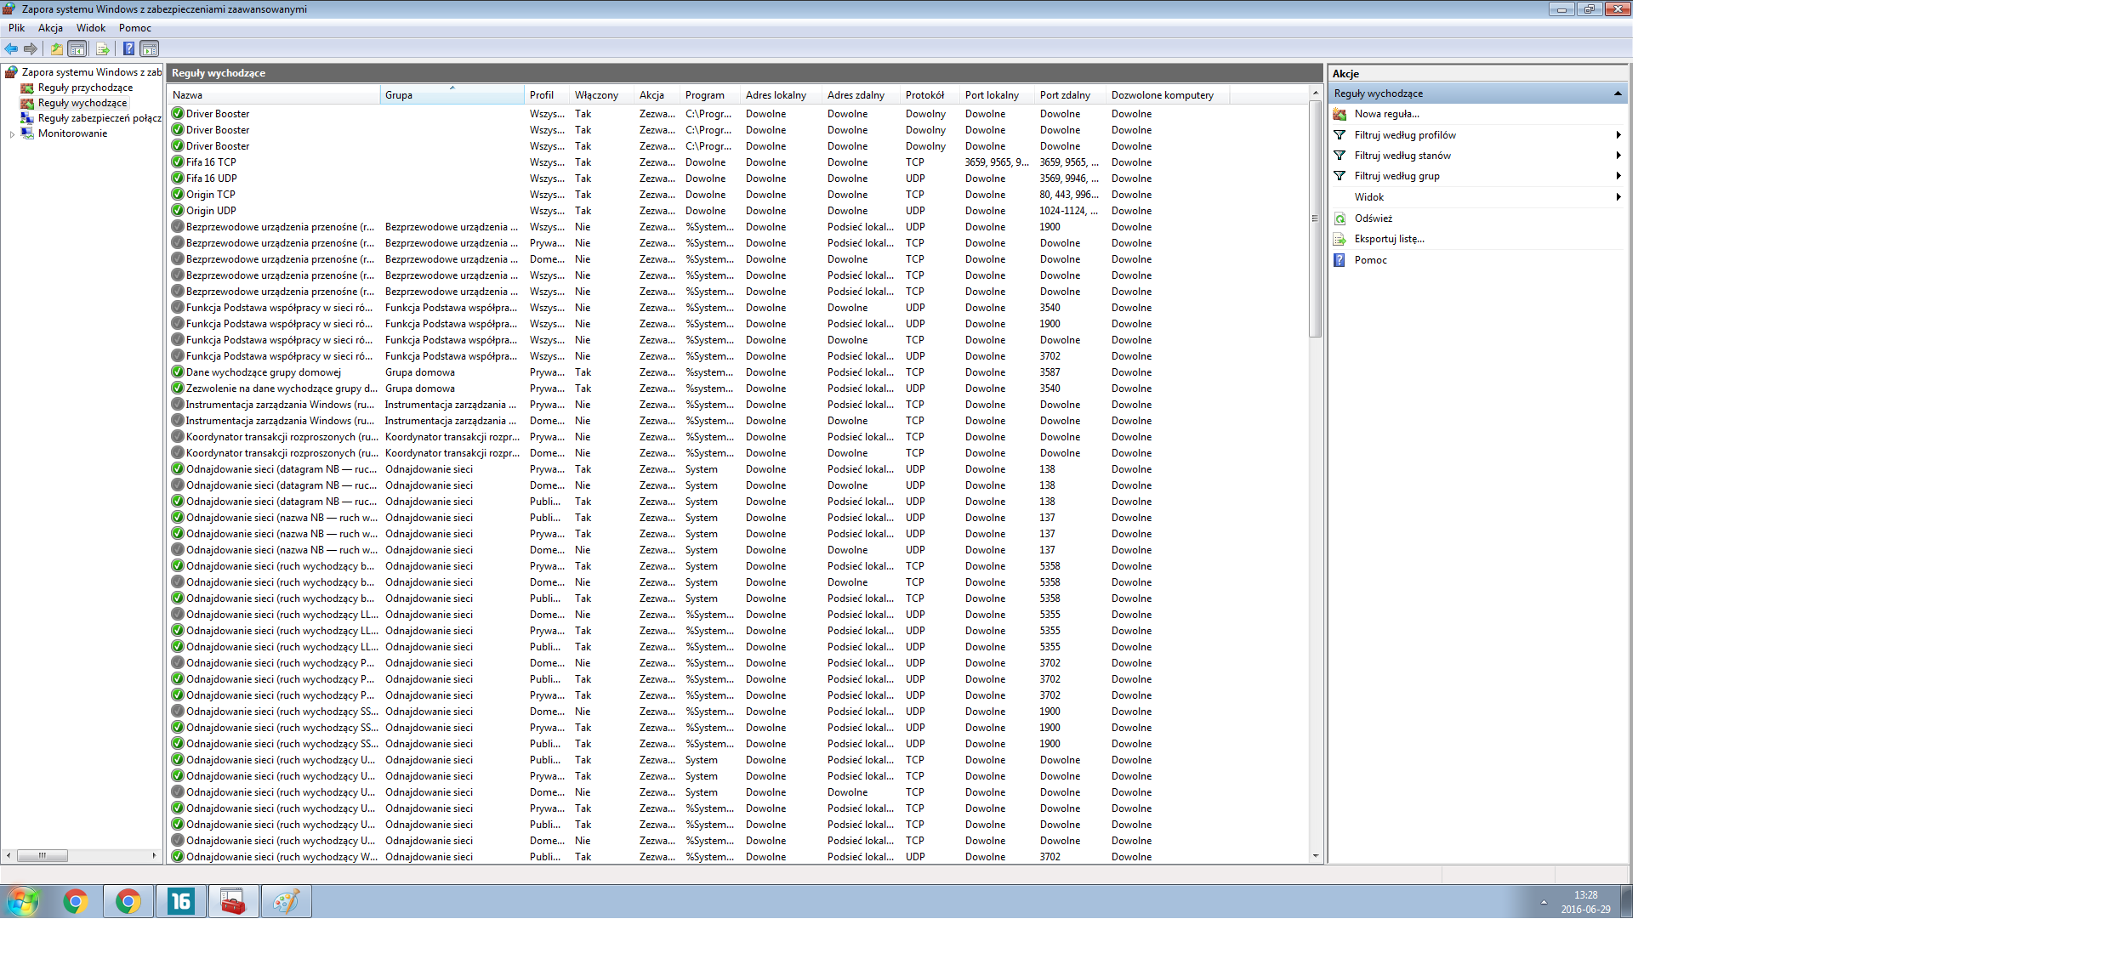Click the Nowa reguła icon in the Akcje pane
2116x970 pixels.
point(1340,114)
